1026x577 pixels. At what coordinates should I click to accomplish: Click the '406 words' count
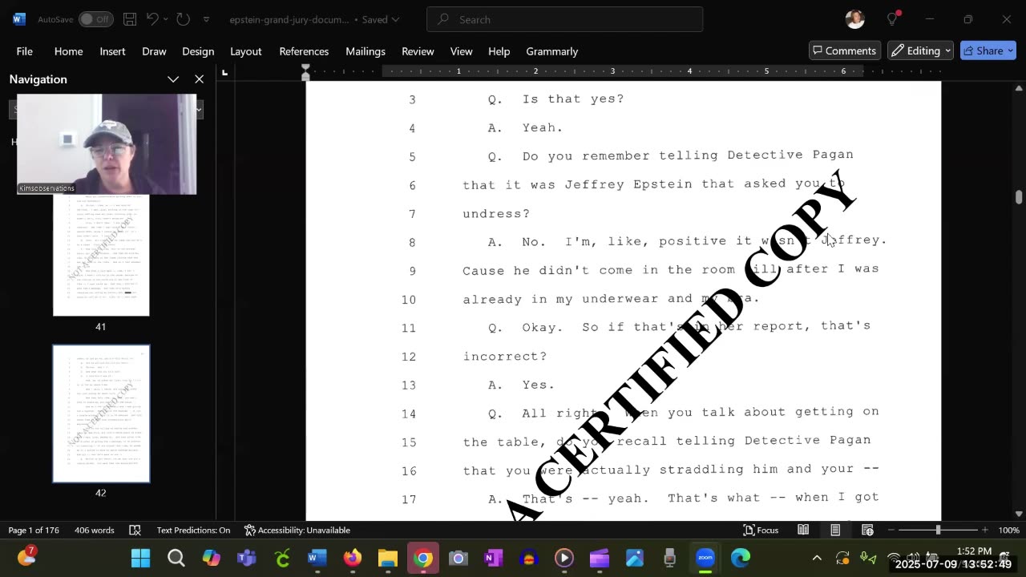tap(95, 530)
